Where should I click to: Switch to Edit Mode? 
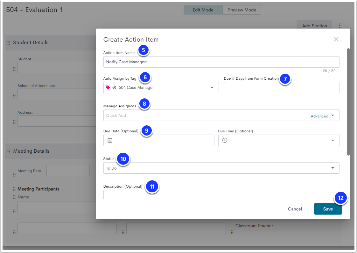203,10
